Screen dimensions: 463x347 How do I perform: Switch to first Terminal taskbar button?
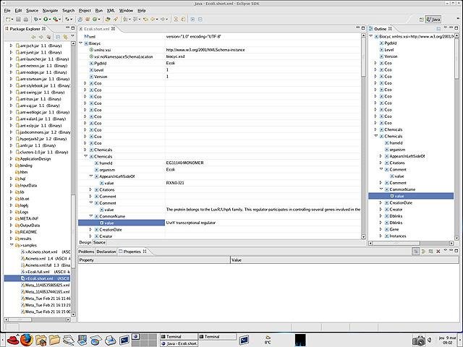179,336
